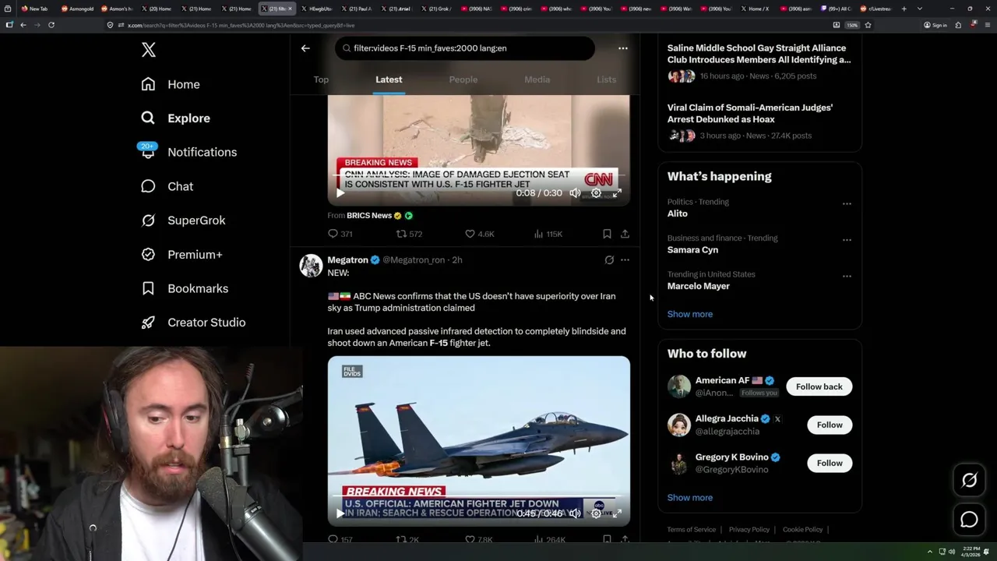Follow Gregory K Bovino
997x561 pixels.
[830, 463]
